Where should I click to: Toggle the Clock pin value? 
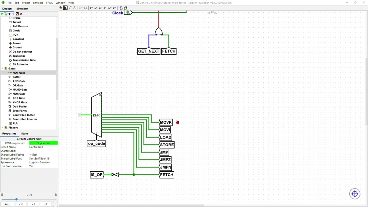point(127,13)
